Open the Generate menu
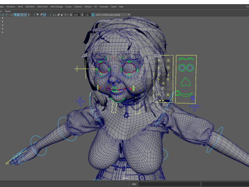Viewport: 249px width, 187px height. coord(104,7)
